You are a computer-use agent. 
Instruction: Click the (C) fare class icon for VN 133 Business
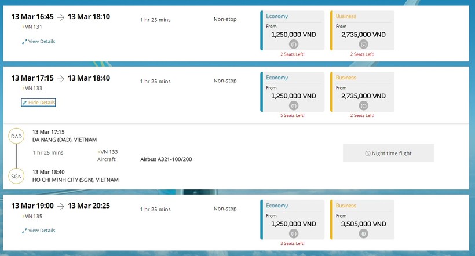pos(363,106)
